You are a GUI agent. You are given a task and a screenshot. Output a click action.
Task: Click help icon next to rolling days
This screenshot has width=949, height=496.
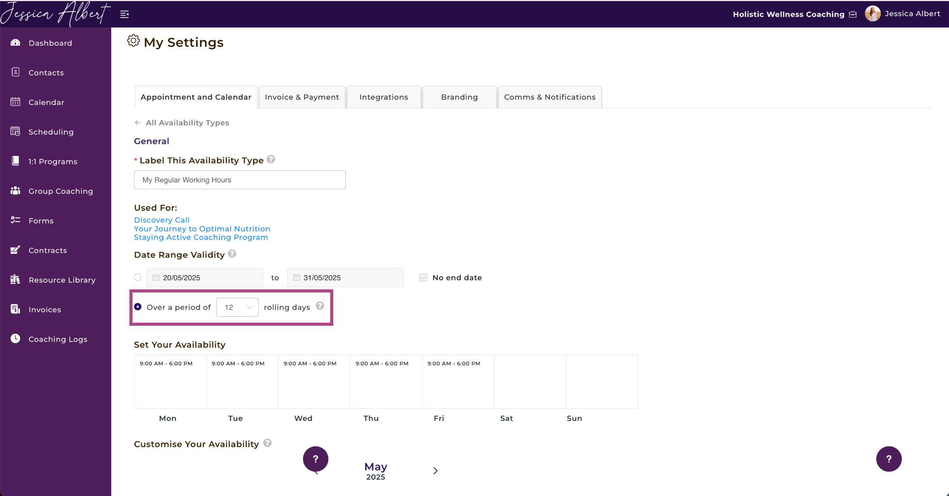(x=320, y=306)
